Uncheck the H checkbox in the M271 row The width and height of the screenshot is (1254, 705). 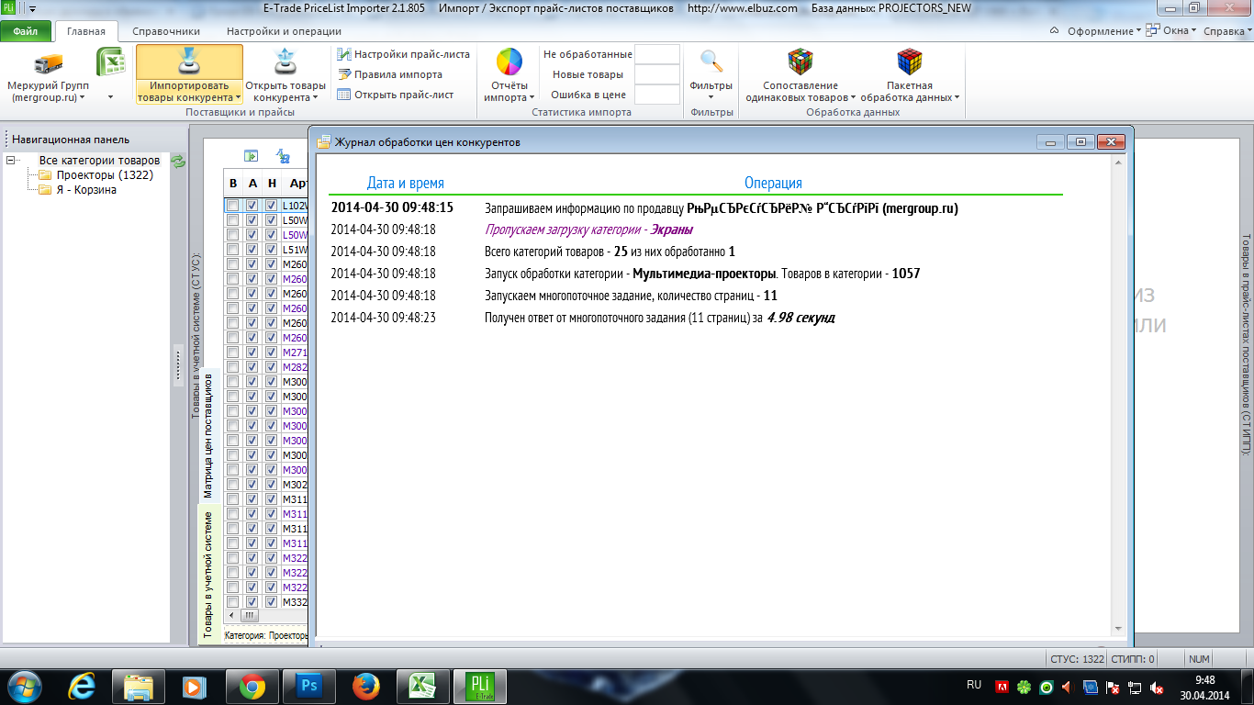[272, 352]
